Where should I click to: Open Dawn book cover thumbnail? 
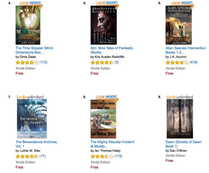click(x=180, y=119)
